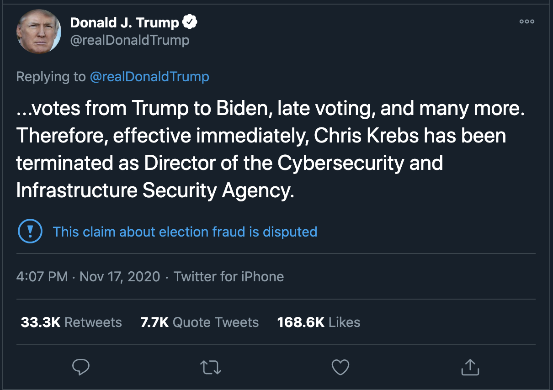553x390 pixels.
Task: Open the gray @realDonaldTrump handle under name
Action: 129,40
